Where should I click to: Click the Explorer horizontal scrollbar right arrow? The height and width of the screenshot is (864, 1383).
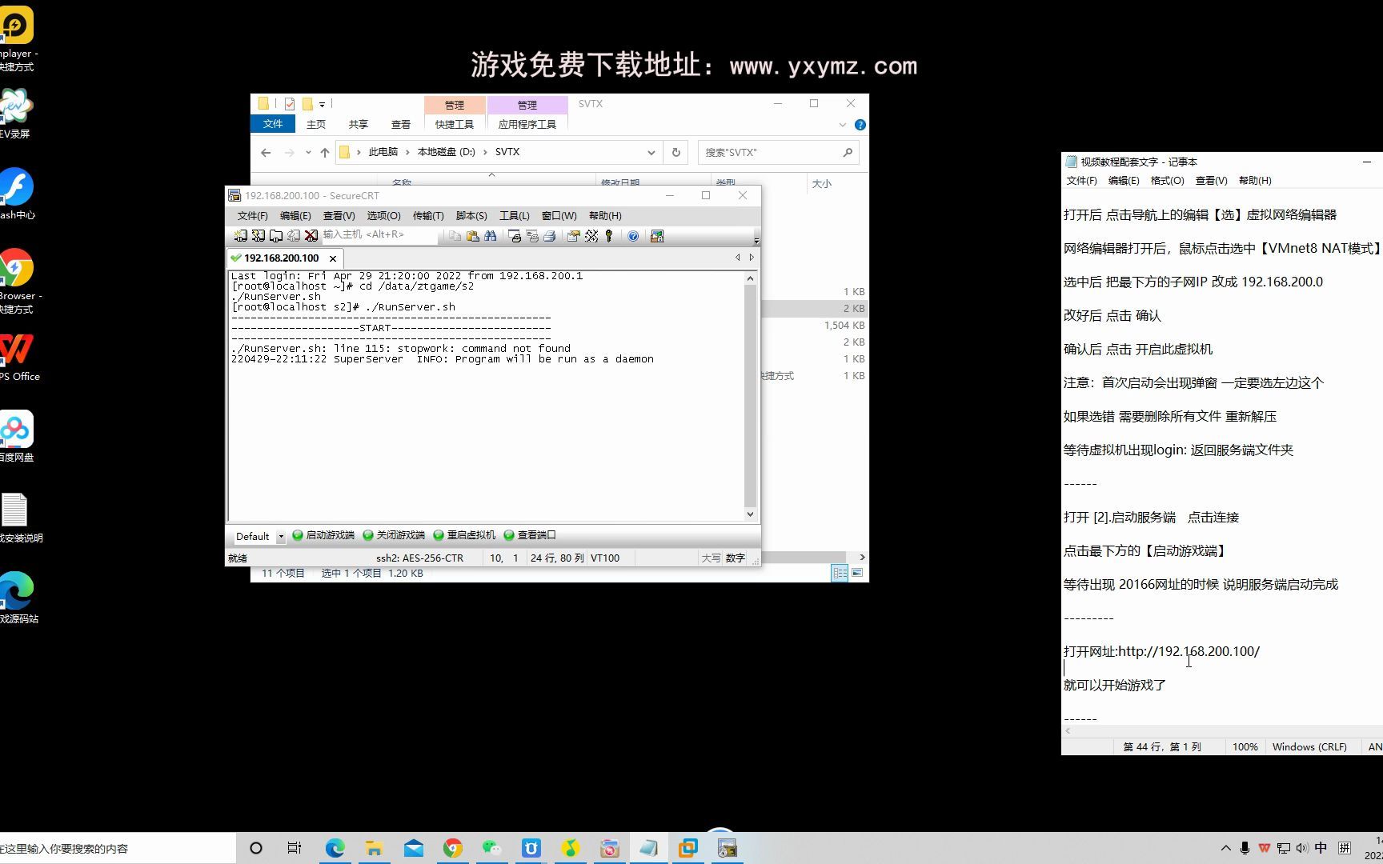click(862, 557)
